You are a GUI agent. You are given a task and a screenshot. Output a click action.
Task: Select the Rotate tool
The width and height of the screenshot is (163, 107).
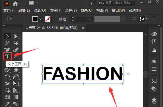(7, 77)
